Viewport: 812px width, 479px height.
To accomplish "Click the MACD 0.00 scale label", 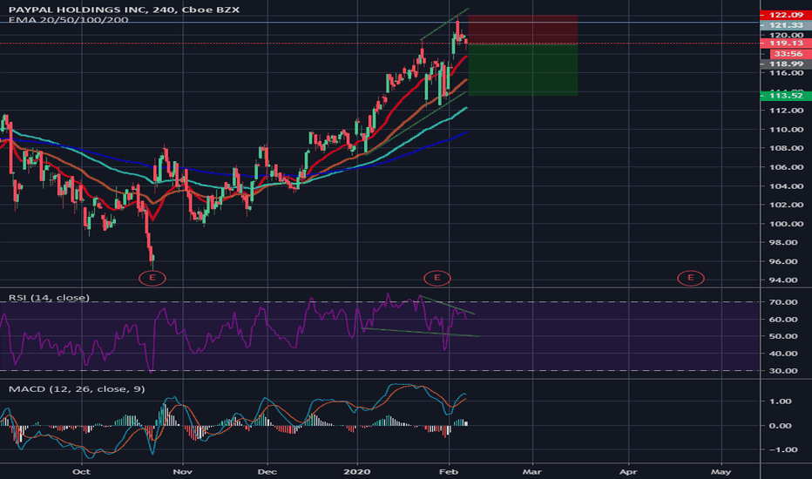I will click(x=780, y=426).
